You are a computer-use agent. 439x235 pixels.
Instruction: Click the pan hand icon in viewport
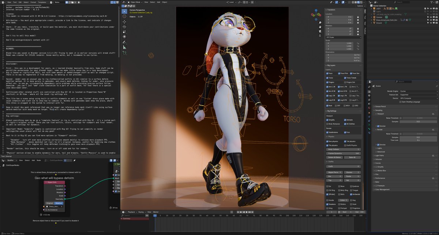tap(320, 27)
